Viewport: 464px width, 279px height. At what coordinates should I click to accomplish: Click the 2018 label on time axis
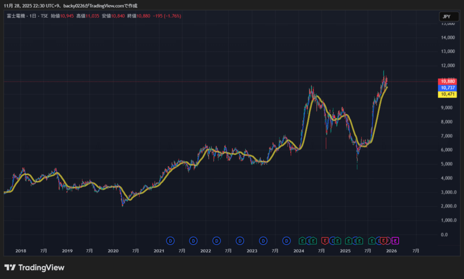pyautogui.click(x=21, y=251)
